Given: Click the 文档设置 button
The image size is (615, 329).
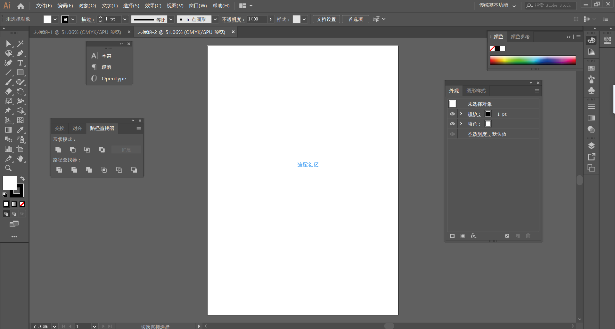Looking at the screenshot, I should click(326, 19).
